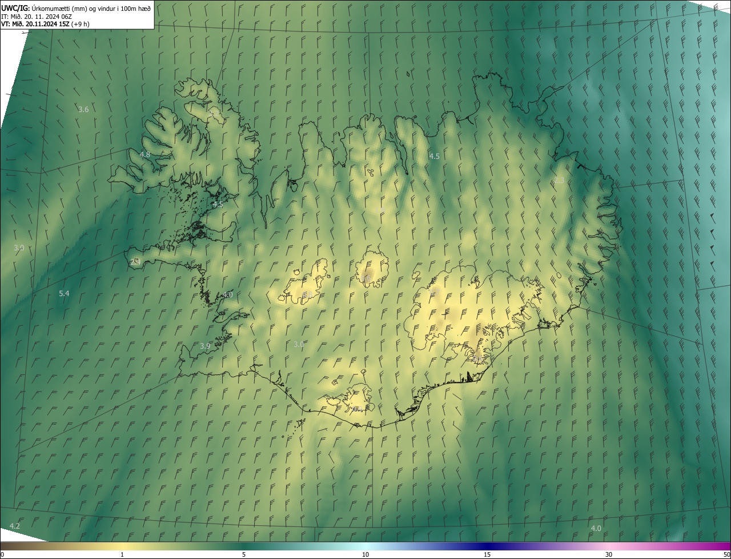The height and width of the screenshot is (559, 731).
Task: Click the colour scale tick label "50"
Action: 726,555
